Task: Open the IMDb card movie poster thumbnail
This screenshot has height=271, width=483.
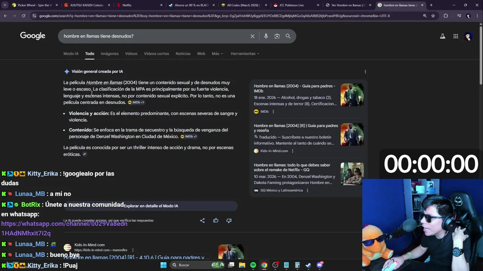Action: (352, 95)
